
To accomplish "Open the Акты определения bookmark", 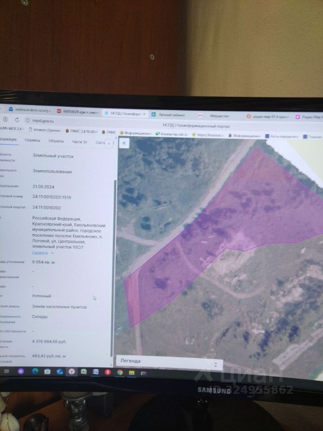I will [282, 136].
